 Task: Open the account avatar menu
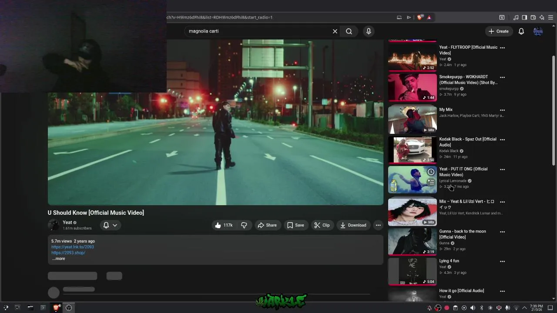[x=538, y=31]
